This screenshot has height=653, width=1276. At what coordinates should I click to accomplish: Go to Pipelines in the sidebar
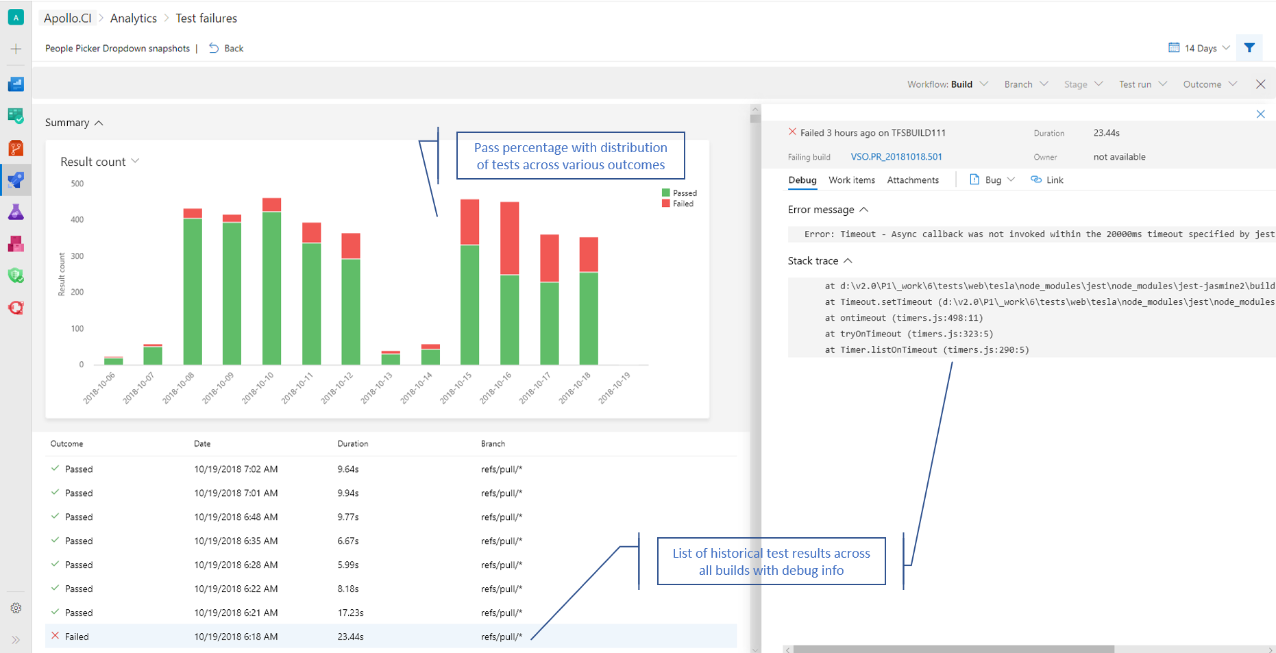pos(16,180)
